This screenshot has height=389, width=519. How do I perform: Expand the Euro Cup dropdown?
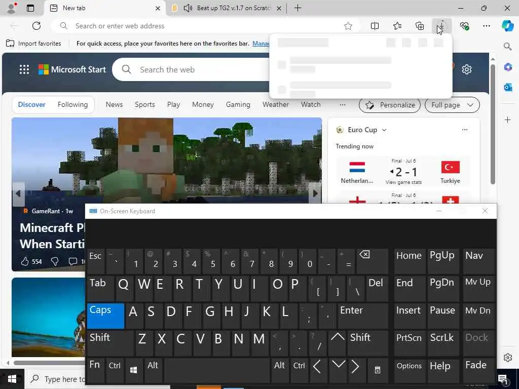[x=384, y=130]
